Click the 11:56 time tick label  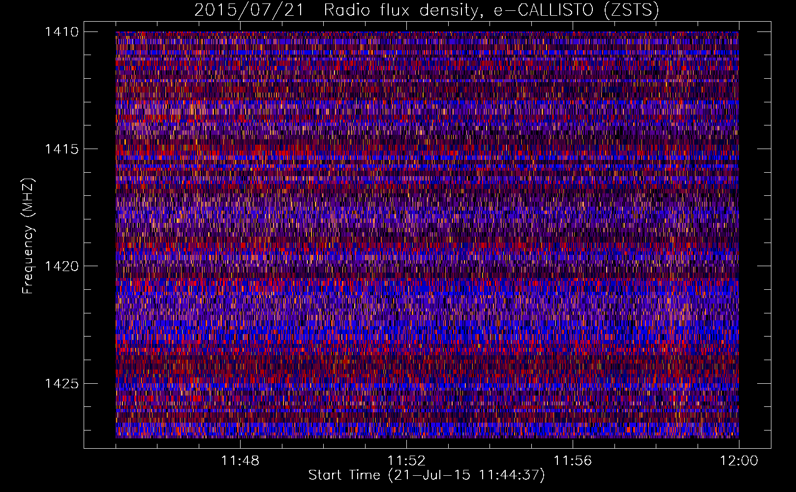click(x=573, y=461)
